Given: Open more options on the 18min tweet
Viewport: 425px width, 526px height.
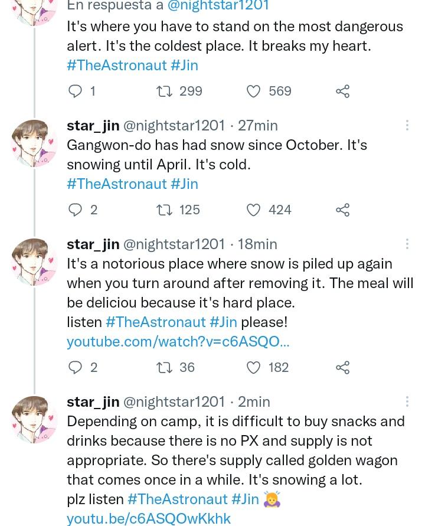Looking at the screenshot, I should coord(407,244).
